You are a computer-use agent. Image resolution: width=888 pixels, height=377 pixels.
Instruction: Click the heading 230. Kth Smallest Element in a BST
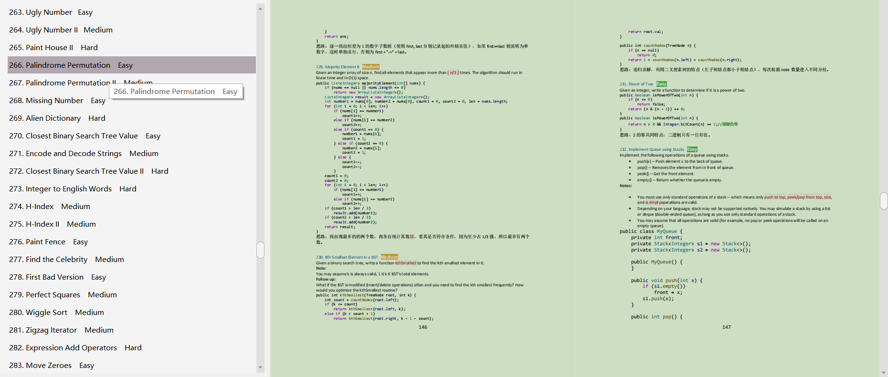point(347,257)
